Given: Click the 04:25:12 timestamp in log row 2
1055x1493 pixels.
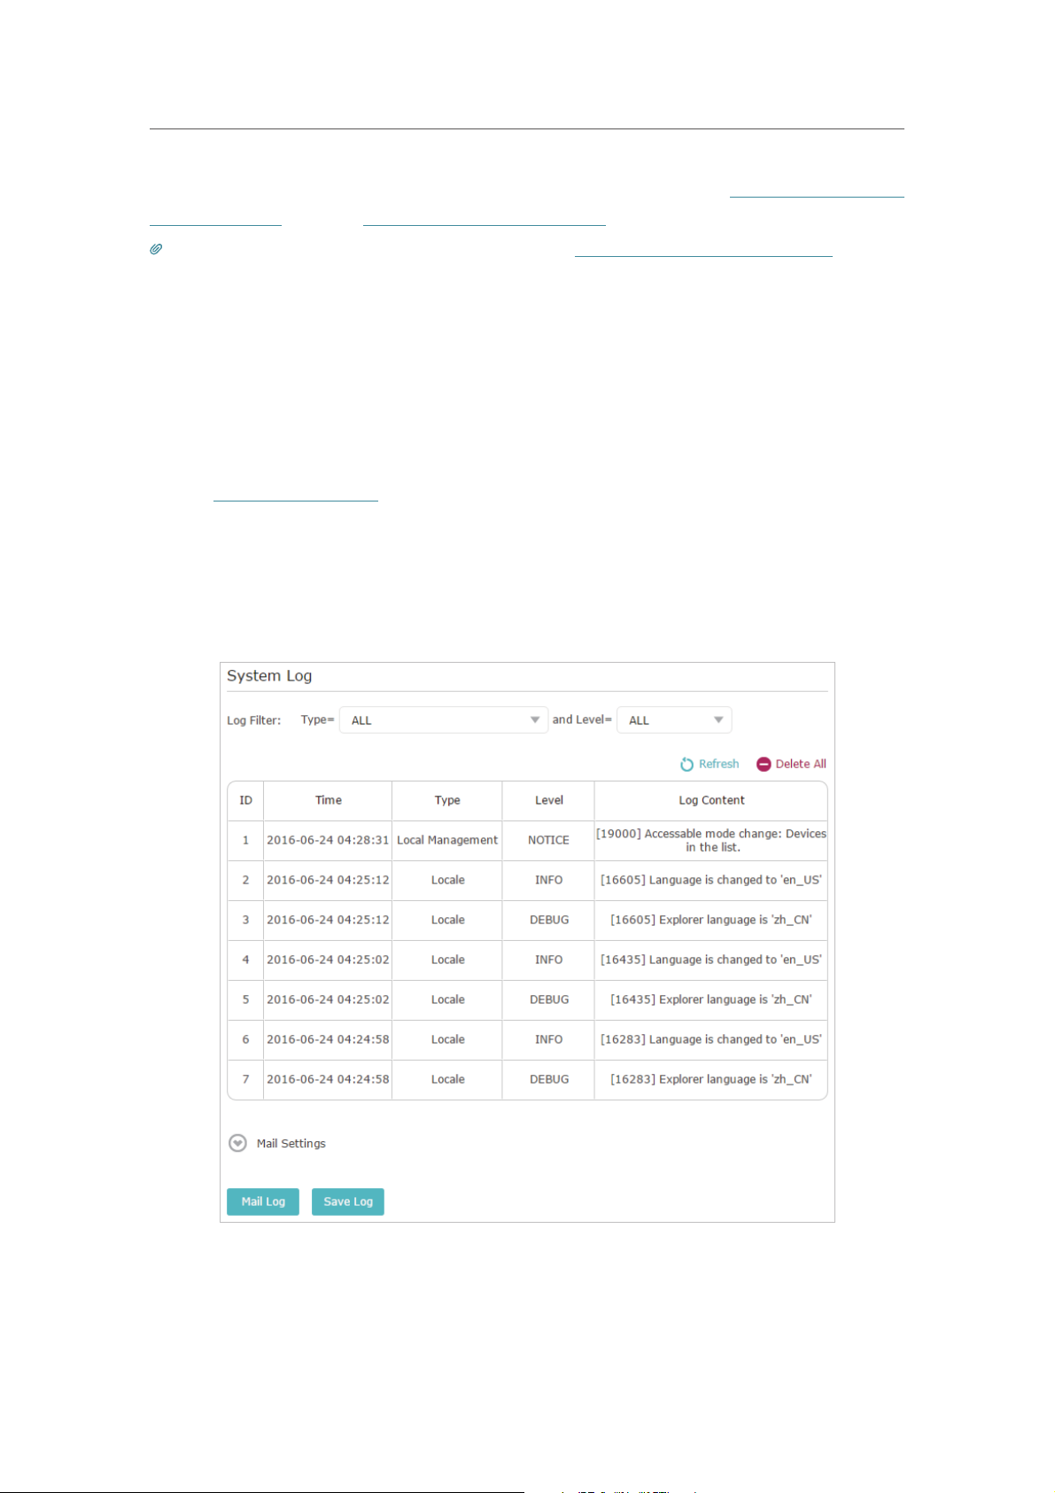Looking at the screenshot, I should 328,881.
